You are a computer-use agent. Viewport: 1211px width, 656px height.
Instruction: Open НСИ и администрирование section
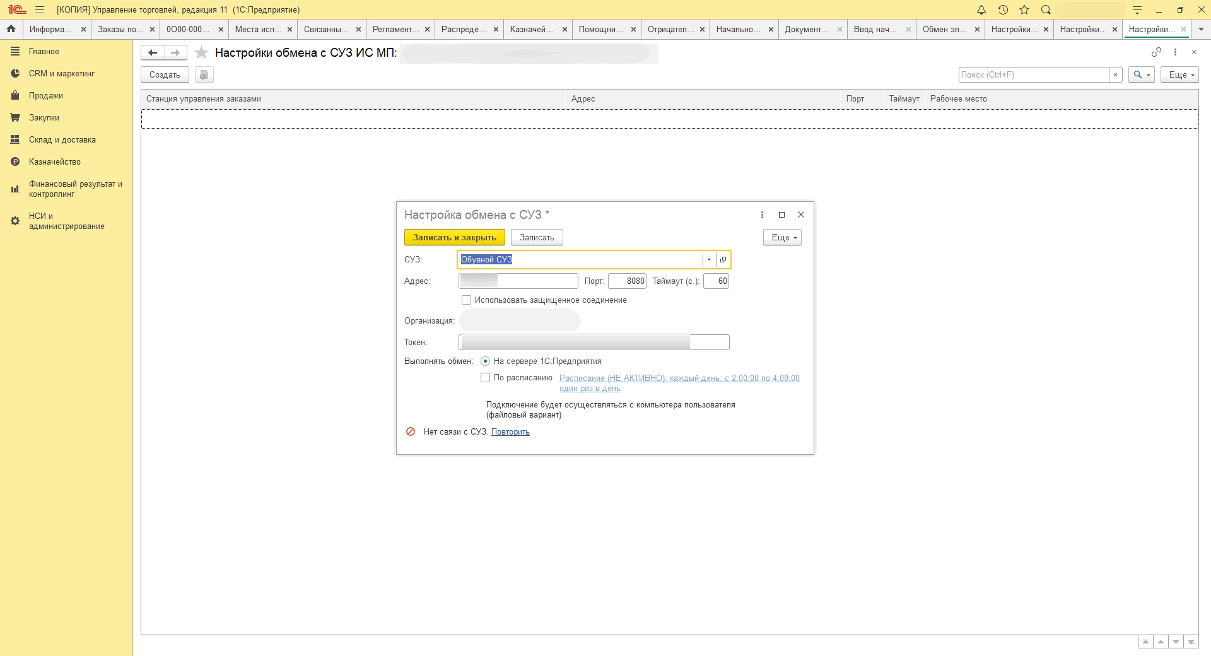(x=66, y=221)
